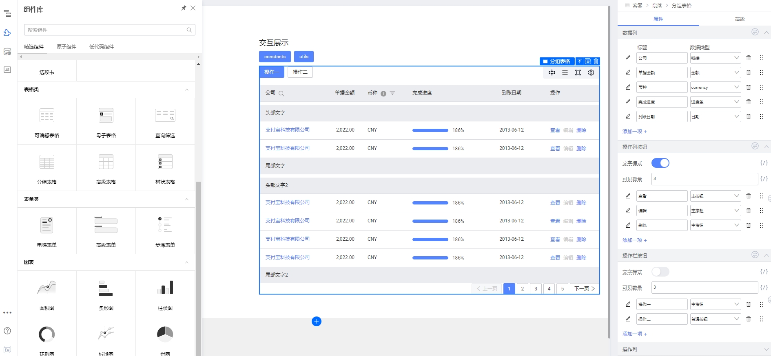771x356 pixels.
Task: Switch to the 原子组件 tab
Action: tap(66, 47)
